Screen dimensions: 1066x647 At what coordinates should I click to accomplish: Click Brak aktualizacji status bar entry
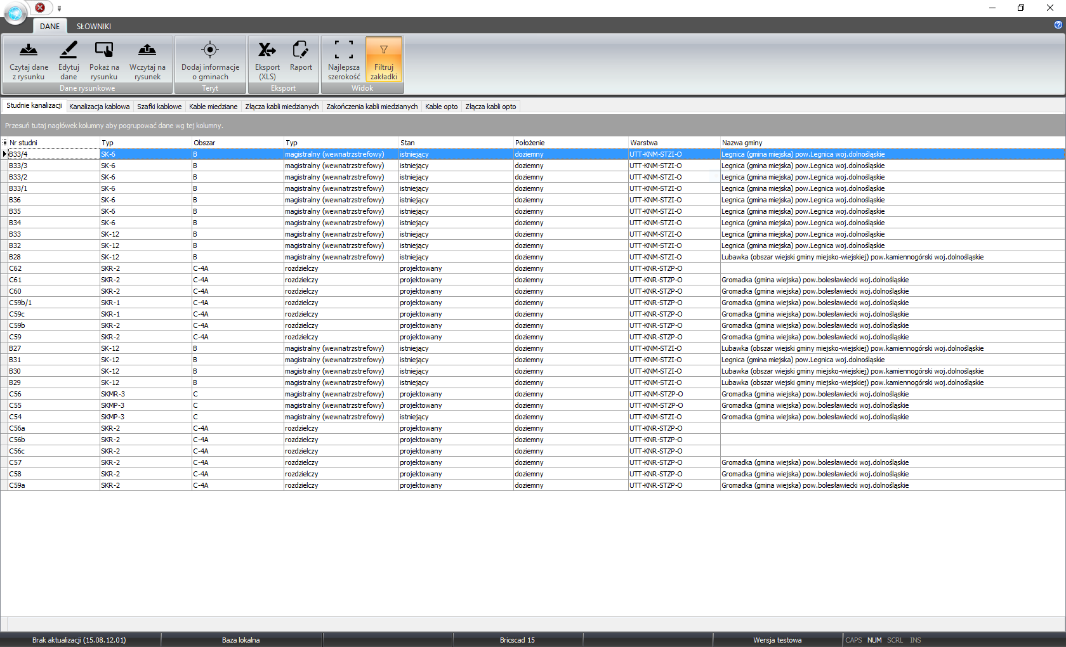[79, 640]
